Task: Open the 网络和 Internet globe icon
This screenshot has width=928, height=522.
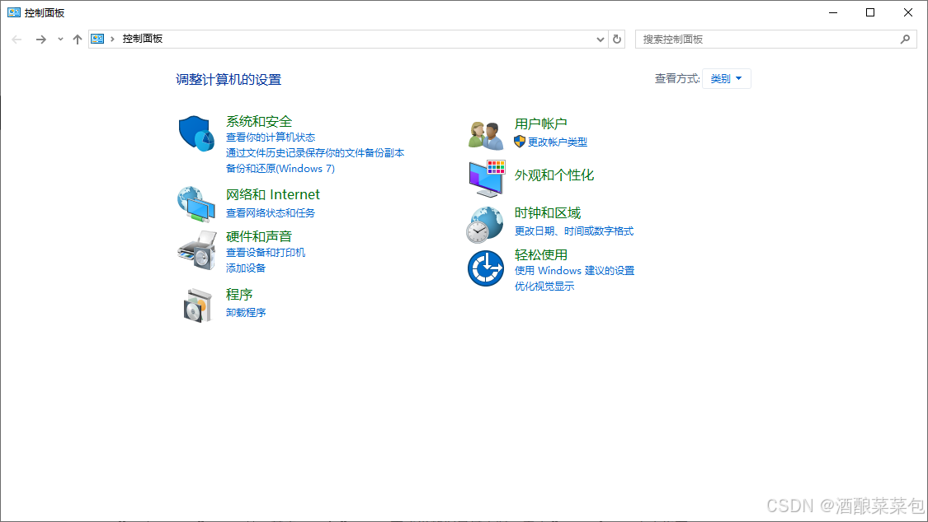Action: [196, 204]
